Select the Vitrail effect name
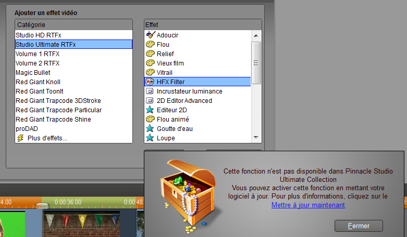The width and height of the screenshot is (407, 237). pyautogui.click(x=165, y=72)
